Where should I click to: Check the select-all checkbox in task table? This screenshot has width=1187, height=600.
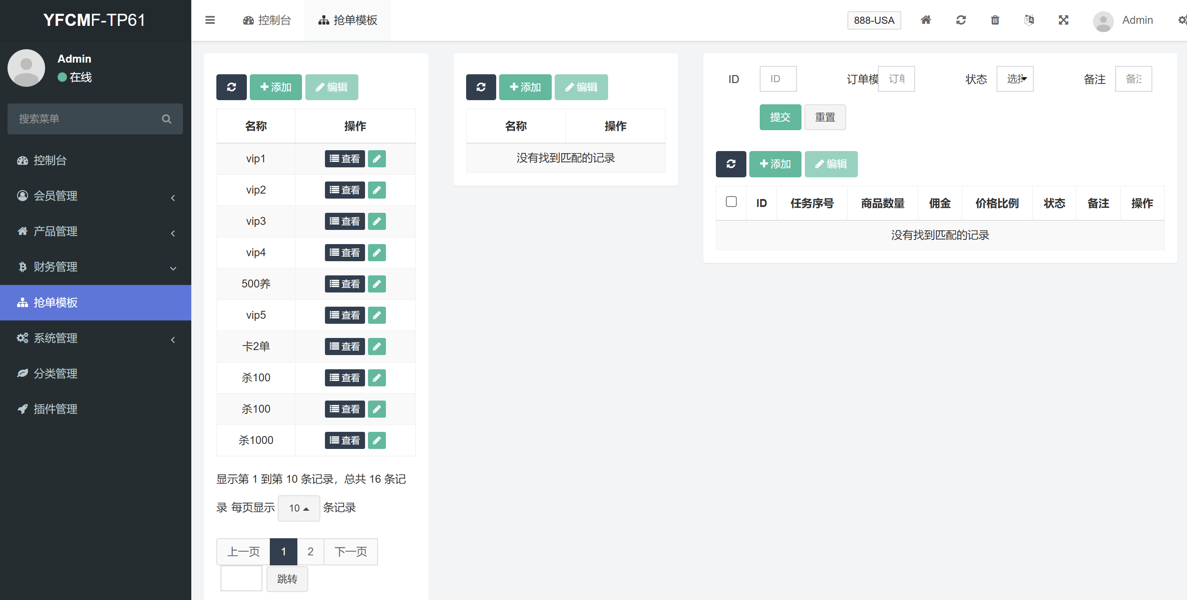pos(731,202)
